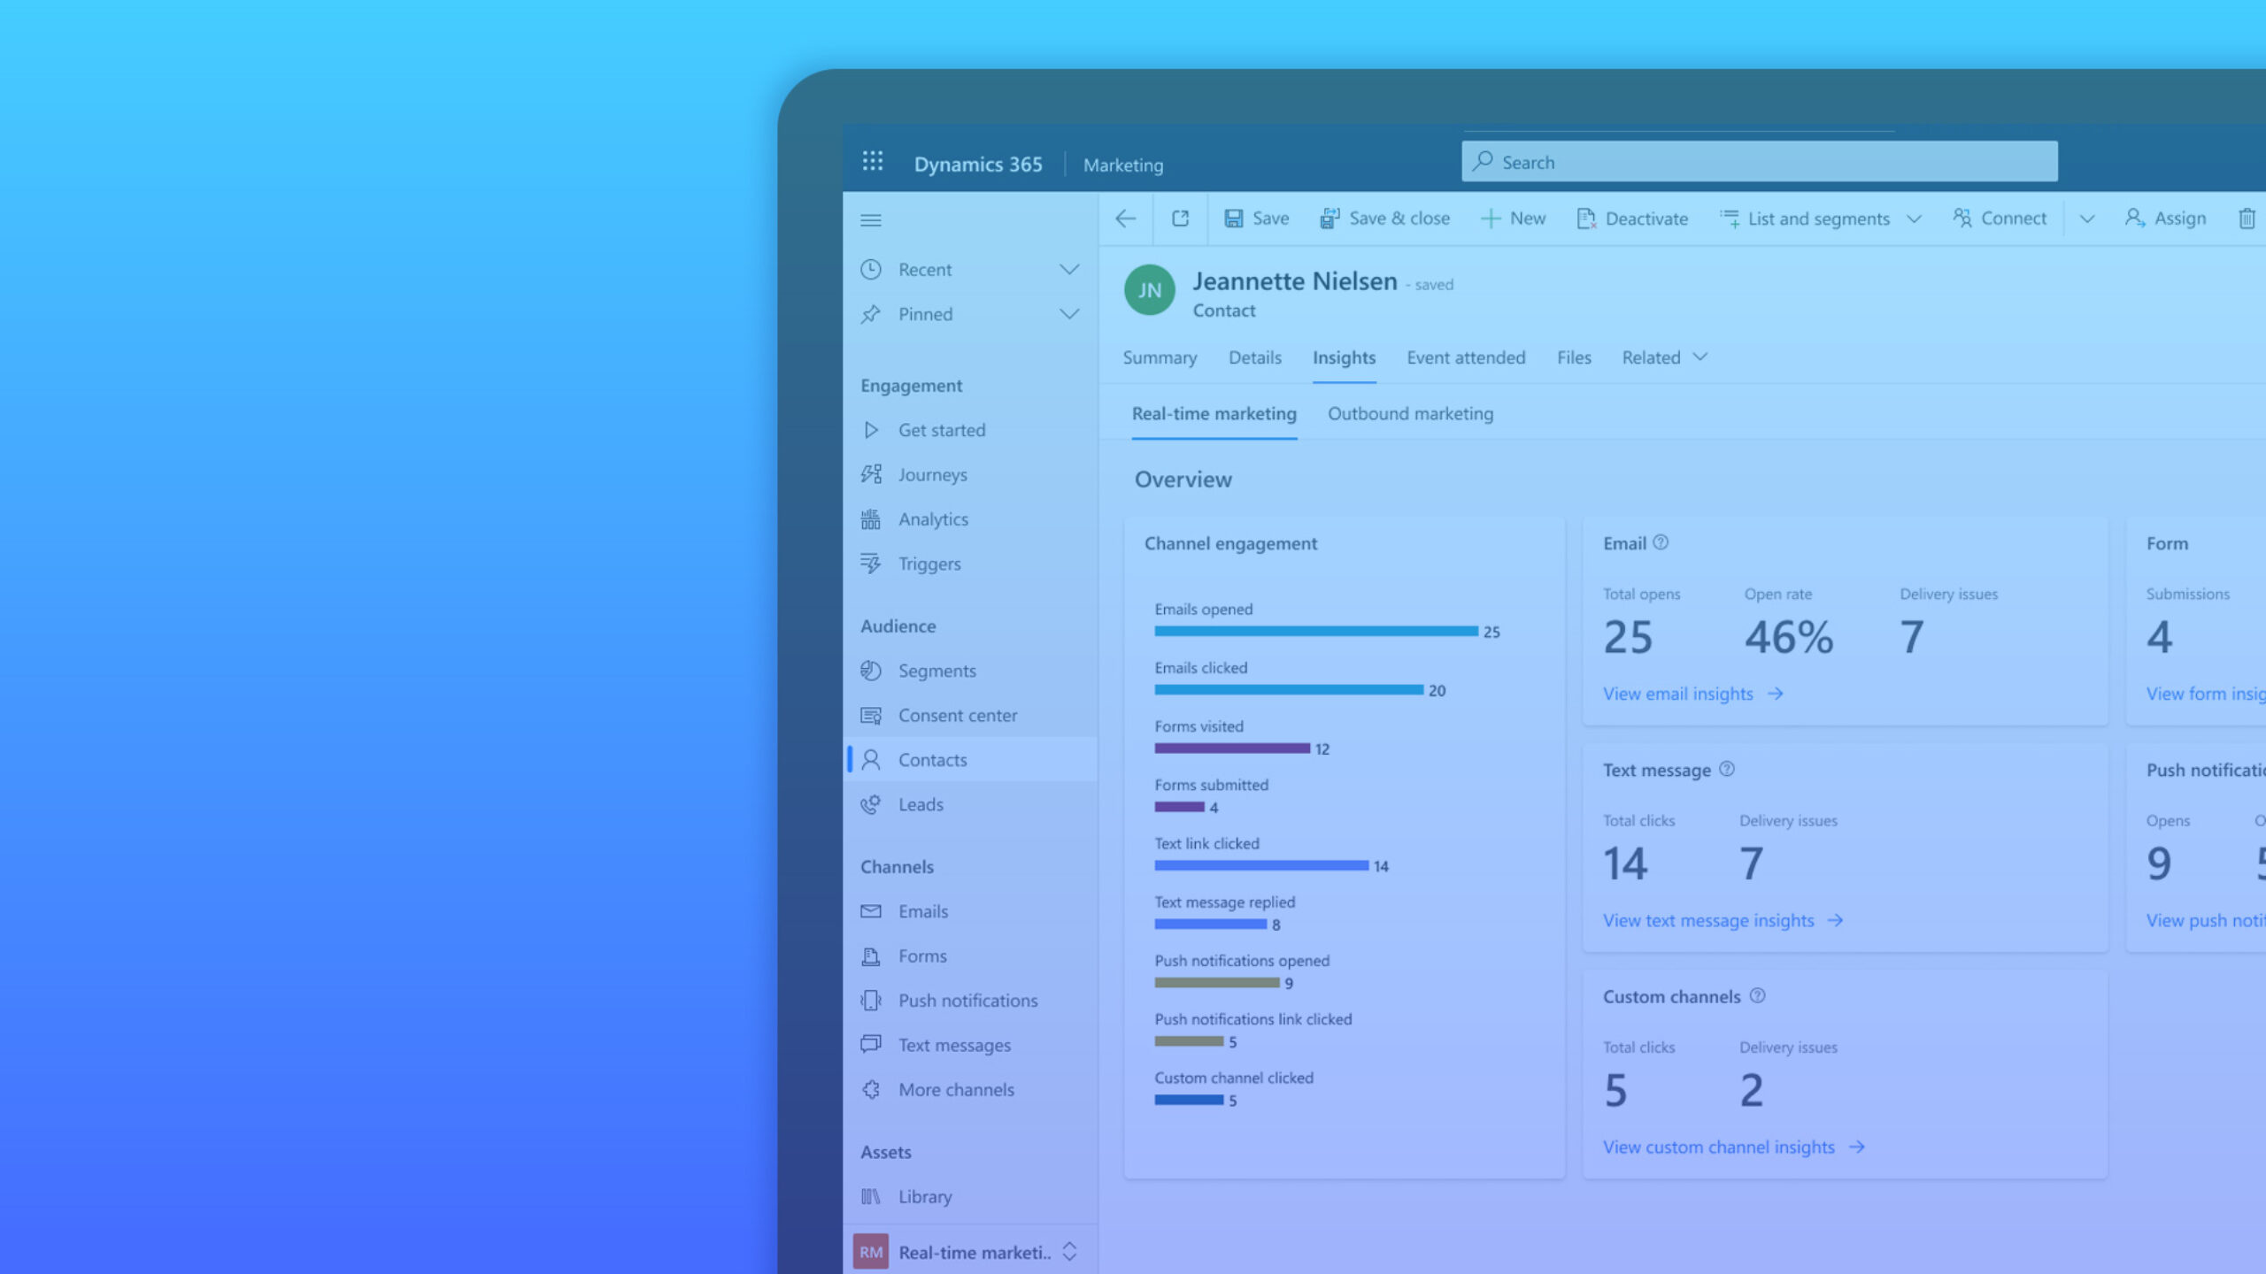Image resolution: width=2266 pixels, height=1274 pixels.
Task: Focus the Search box
Action: (x=1759, y=162)
